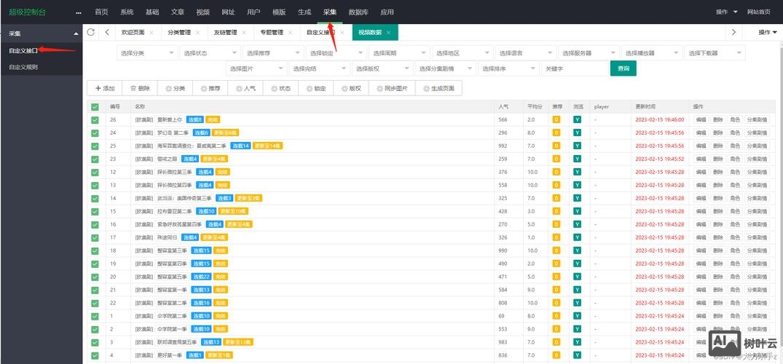This screenshot has height=364, width=783.
Task: Click 编辑 for row 26
Action: tap(701, 120)
